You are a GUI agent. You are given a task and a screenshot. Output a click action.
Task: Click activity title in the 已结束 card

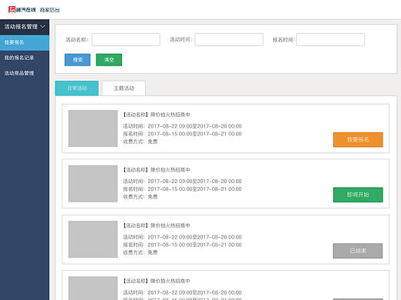click(x=157, y=225)
